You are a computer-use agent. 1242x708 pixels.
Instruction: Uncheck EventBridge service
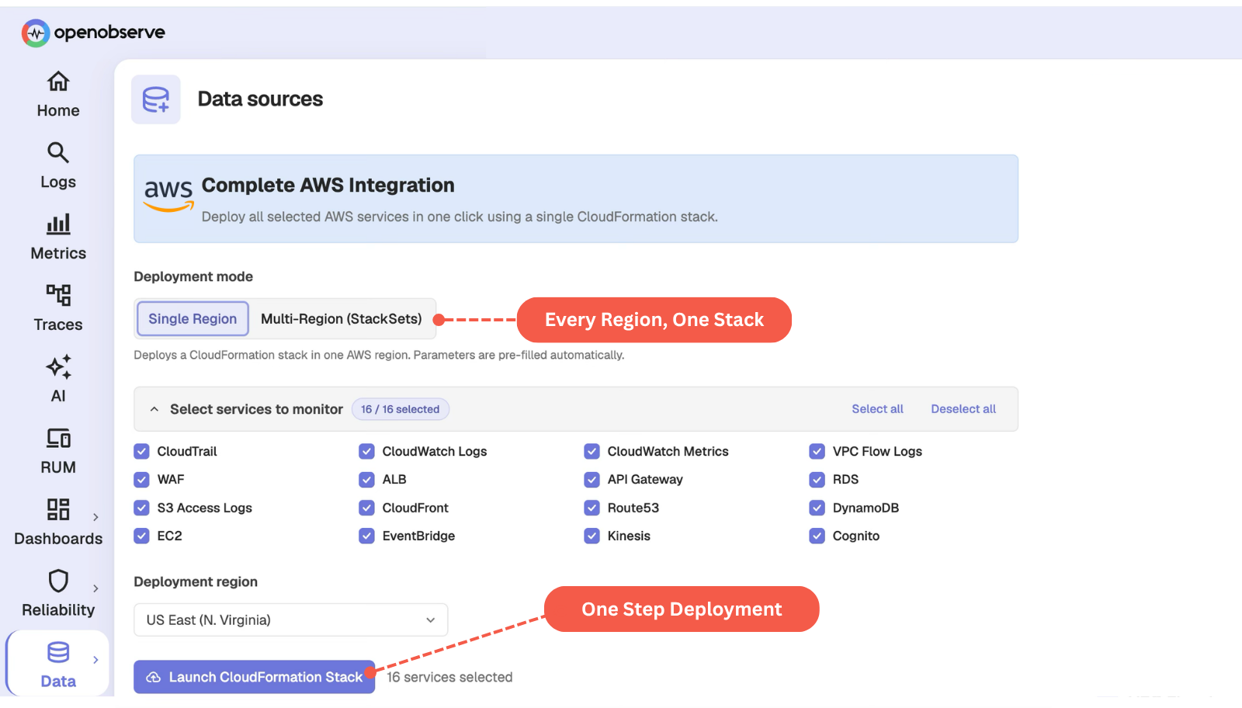pyautogui.click(x=366, y=536)
